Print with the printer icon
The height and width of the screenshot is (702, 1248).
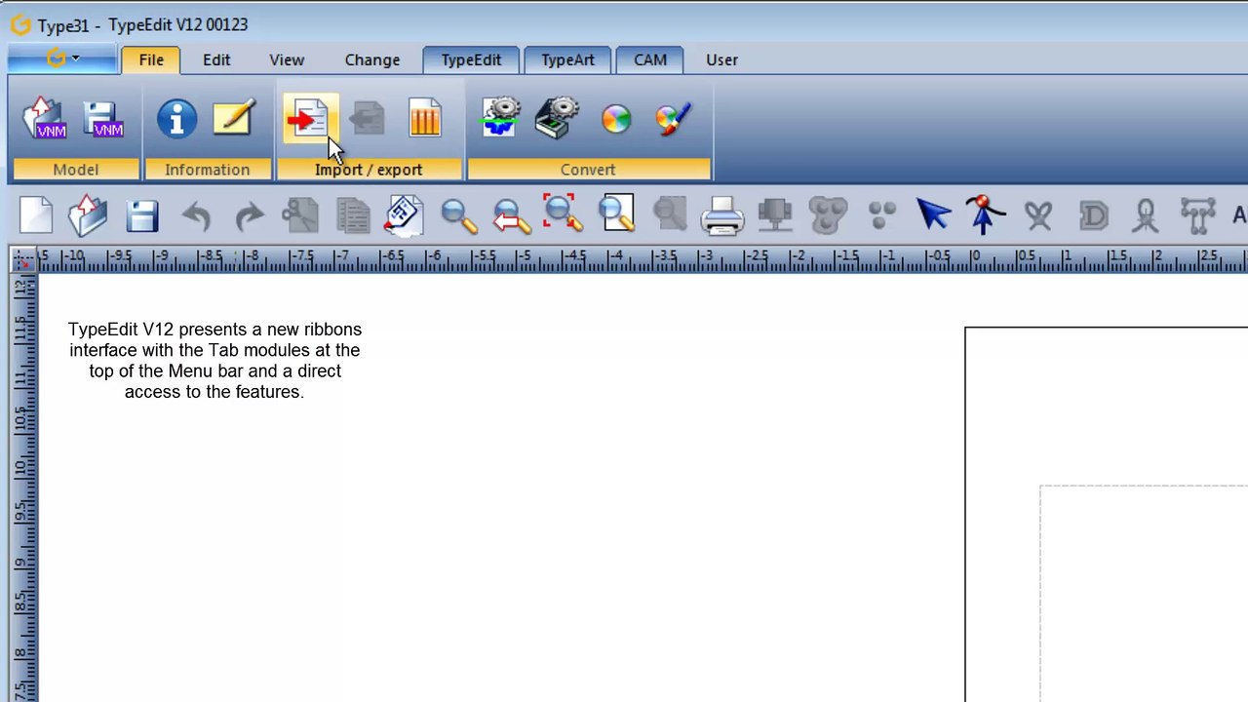coord(722,215)
